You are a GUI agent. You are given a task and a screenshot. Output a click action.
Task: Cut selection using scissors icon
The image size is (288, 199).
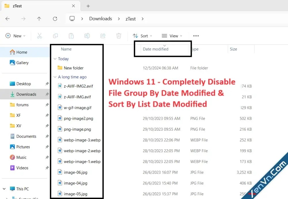pos(39,36)
